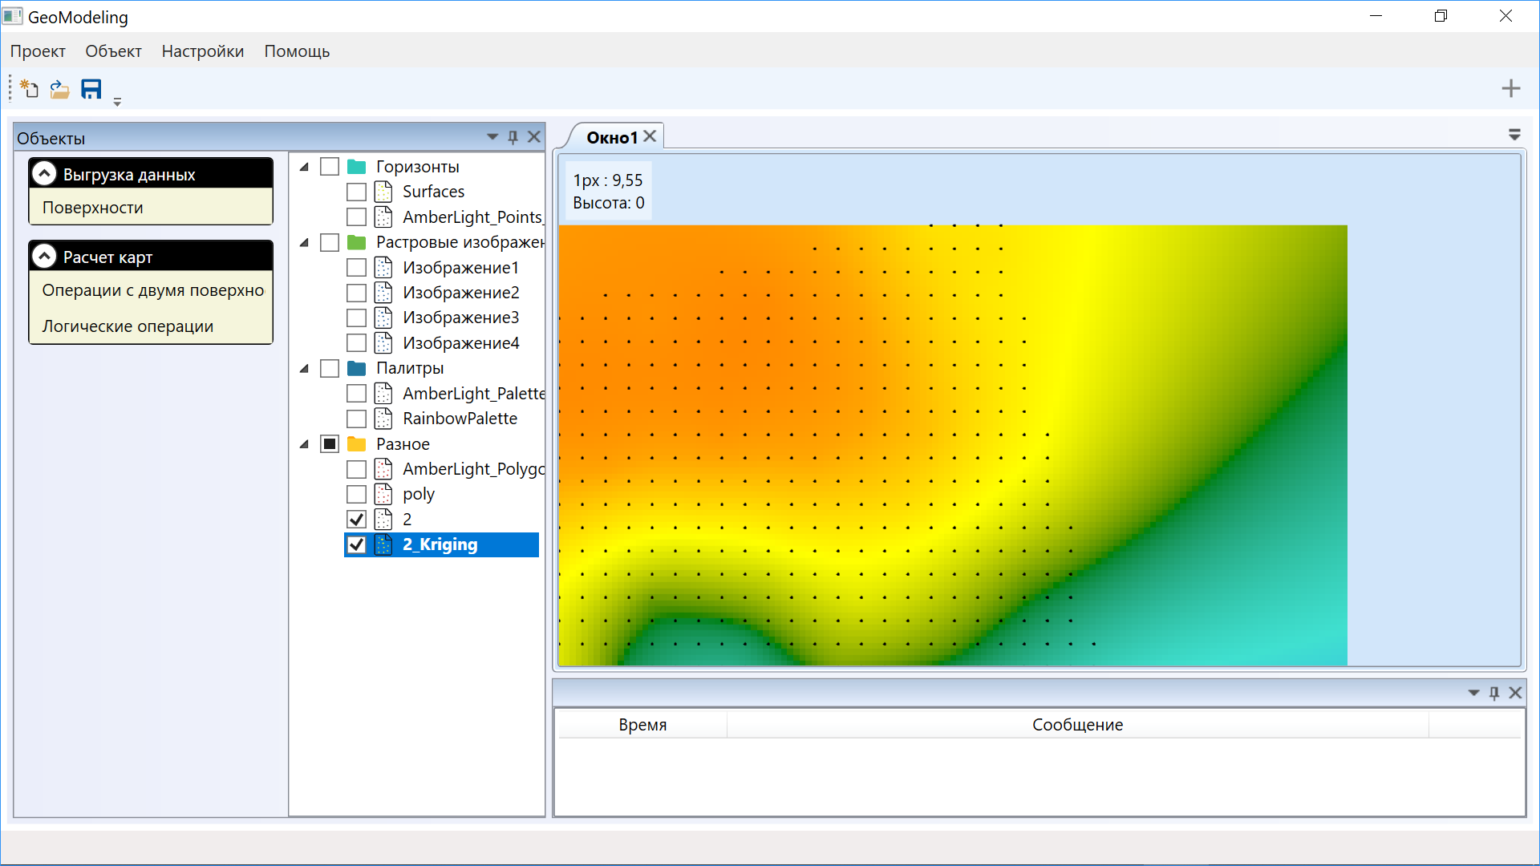This screenshot has height=866, width=1540.
Task: Enable the RainbowPalette checkbox
Action: coord(357,419)
